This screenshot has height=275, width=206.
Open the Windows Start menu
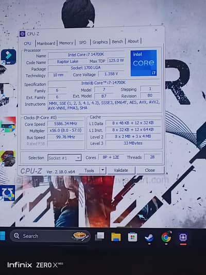coord(3,236)
